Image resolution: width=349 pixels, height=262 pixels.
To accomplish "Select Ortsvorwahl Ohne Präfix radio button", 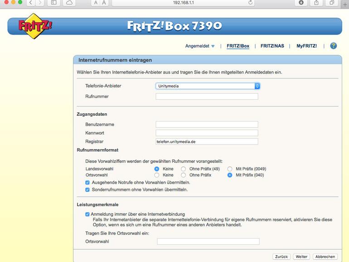I will tap(183, 175).
